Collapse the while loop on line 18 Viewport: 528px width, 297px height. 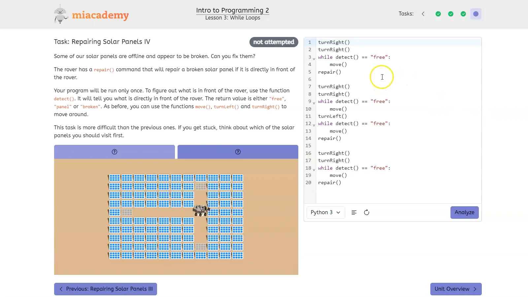(313, 169)
